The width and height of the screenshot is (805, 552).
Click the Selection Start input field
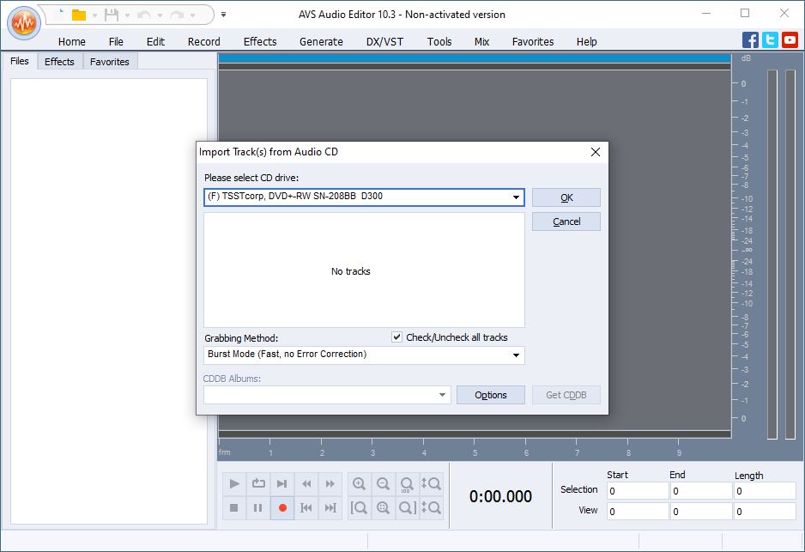click(638, 491)
